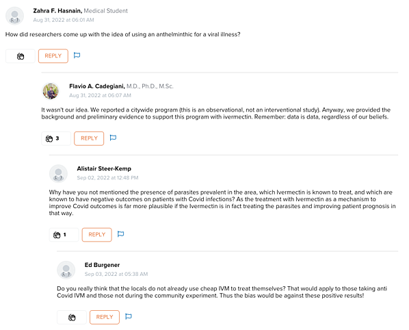The height and width of the screenshot is (330, 409).
Task: Flag Flavio A. Cadegiani's comment
Action: pyautogui.click(x=113, y=138)
